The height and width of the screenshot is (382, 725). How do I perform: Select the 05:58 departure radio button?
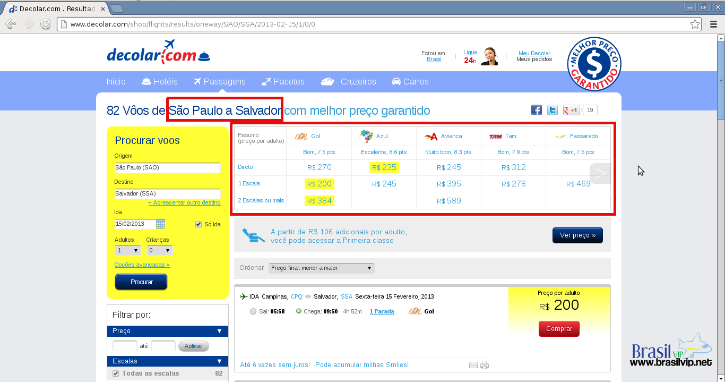[x=253, y=311]
